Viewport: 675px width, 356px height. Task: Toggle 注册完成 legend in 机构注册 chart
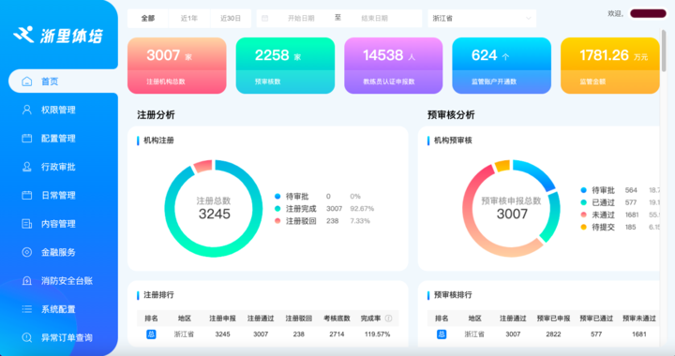tap(295, 209)
